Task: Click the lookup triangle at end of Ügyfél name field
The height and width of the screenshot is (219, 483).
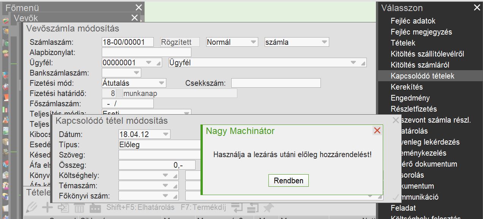Action: click(x=363, y=63)
